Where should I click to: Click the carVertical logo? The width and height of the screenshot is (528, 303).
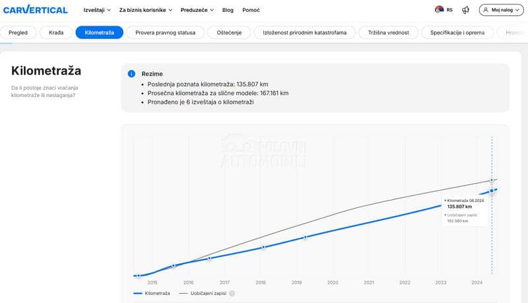(x=36, y=10)
